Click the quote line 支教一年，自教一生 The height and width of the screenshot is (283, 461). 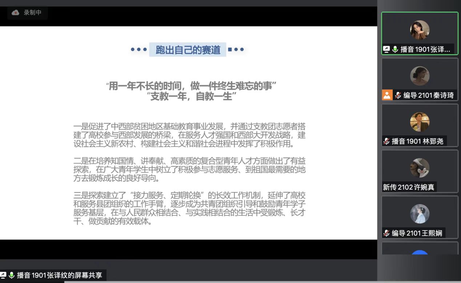[191, 96]
